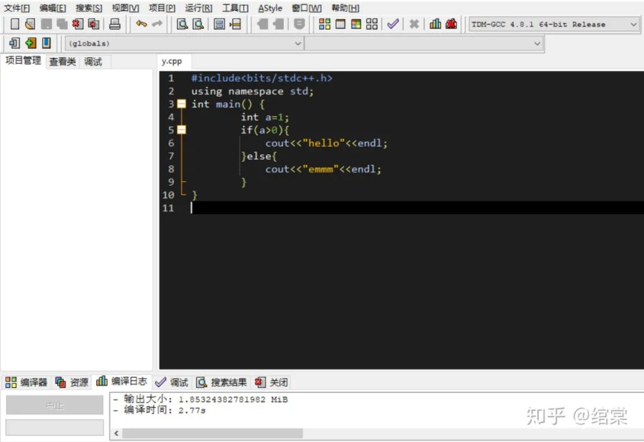The image size is (644, 442).
Task: Click the Compile four-squares colored icon
Action: (x=324, y=24)
